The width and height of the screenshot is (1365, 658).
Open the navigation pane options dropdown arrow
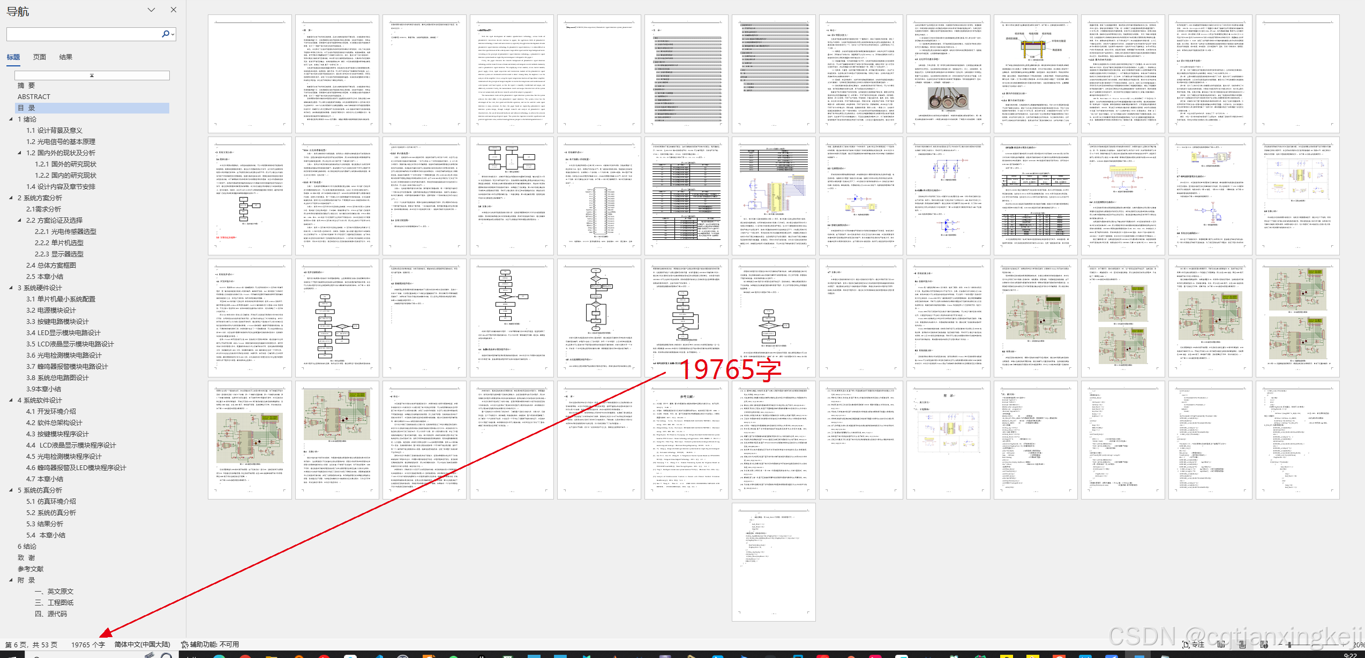151,10
